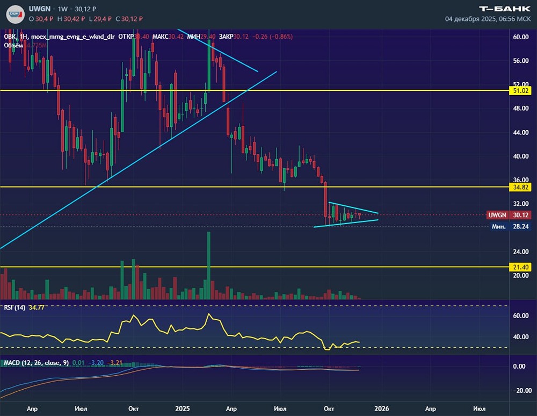Click the RSI value 34.77

37,307
